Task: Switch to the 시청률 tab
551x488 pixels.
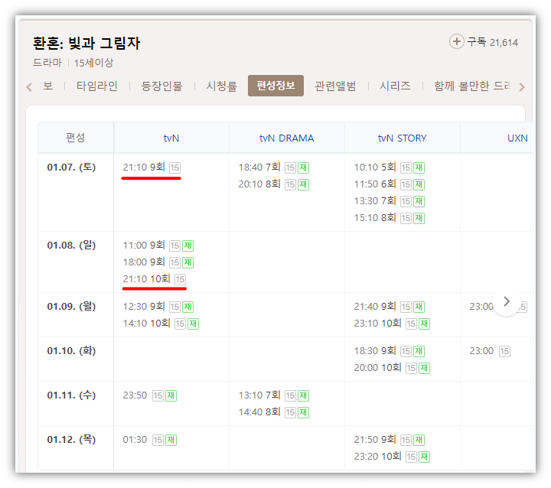Action: click(221, 86)
